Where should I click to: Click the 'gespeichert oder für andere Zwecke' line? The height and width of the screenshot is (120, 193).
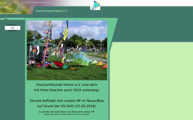click(67, 114)
